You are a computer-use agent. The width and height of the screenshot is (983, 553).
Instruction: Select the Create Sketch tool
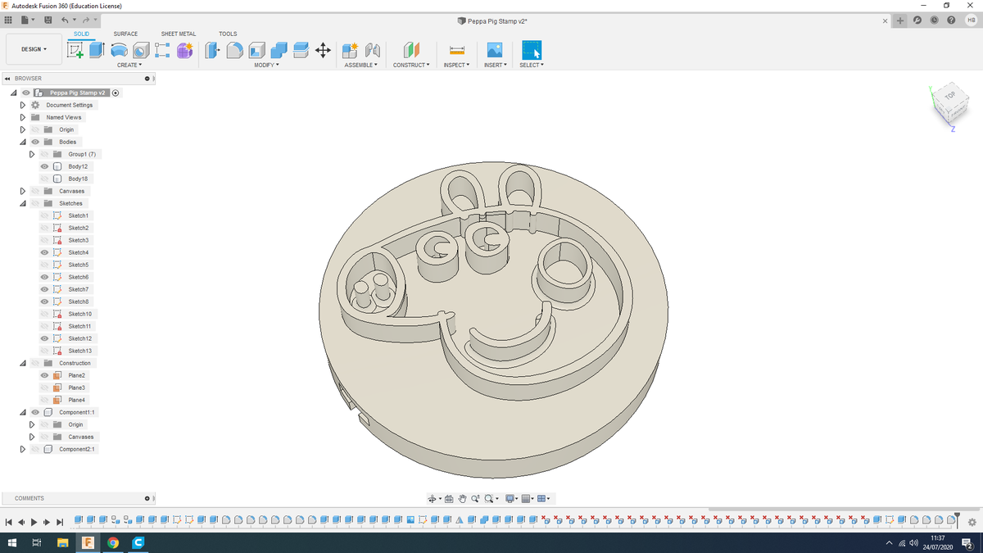(x=76, y=51)
